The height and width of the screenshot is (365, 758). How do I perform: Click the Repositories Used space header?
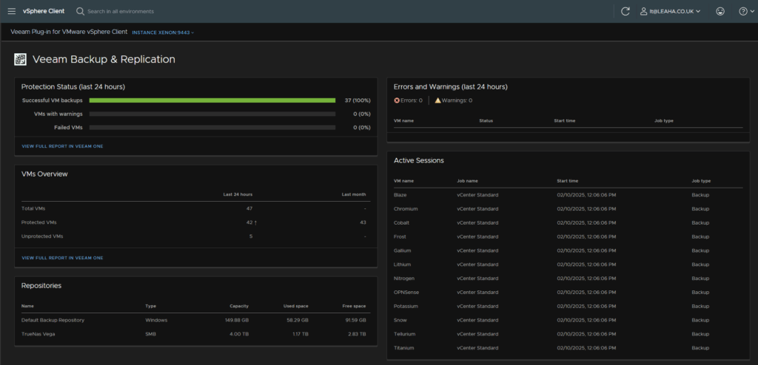coord(295,306)
